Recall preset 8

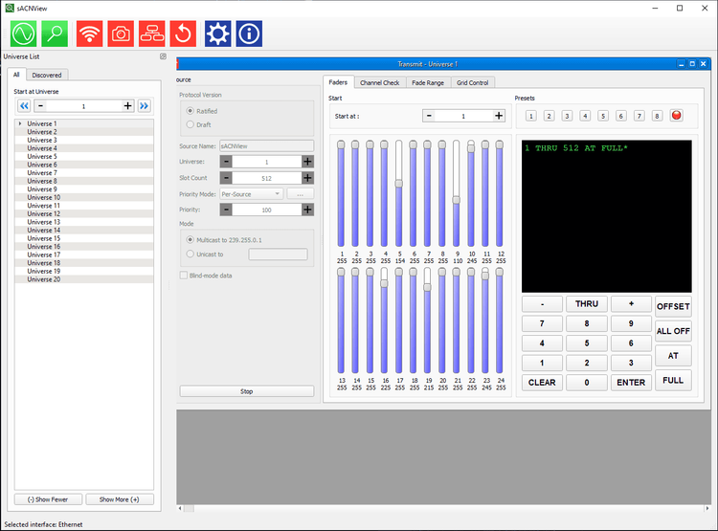pos(657,116)
